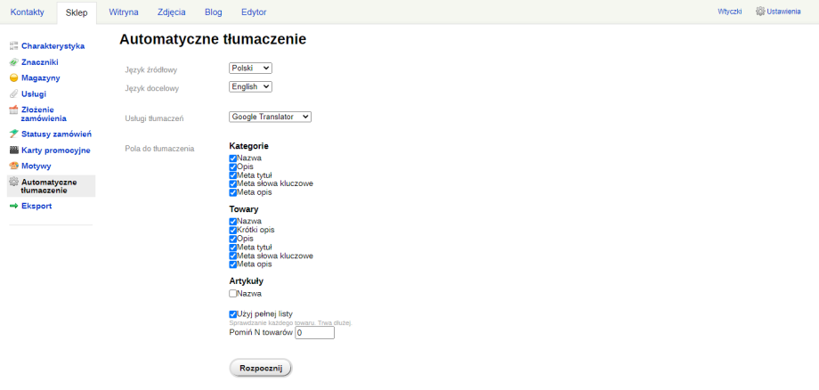Image resolution: width=819 pixels, height=390 pixels.
Task: Open Ustawienia gear icon at top right
Action: pyautogui.click(x=760, y=11)
